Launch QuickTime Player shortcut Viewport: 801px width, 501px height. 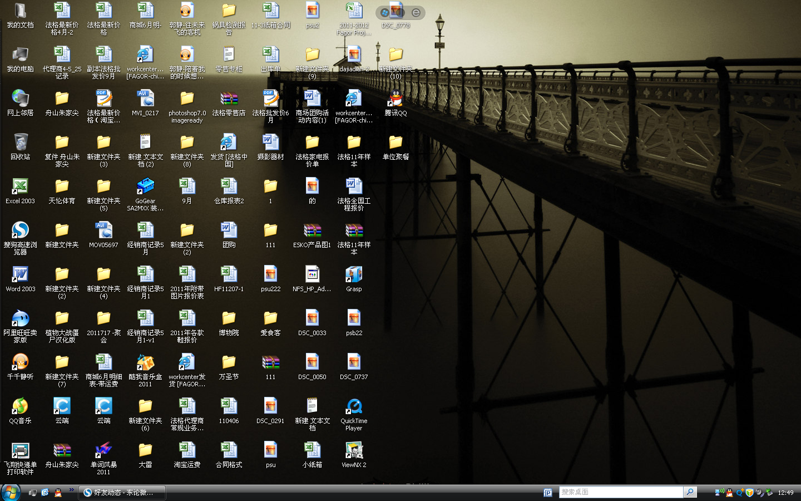click(354, 407)
